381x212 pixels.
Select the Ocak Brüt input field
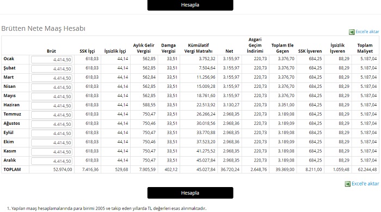point(52,60)
